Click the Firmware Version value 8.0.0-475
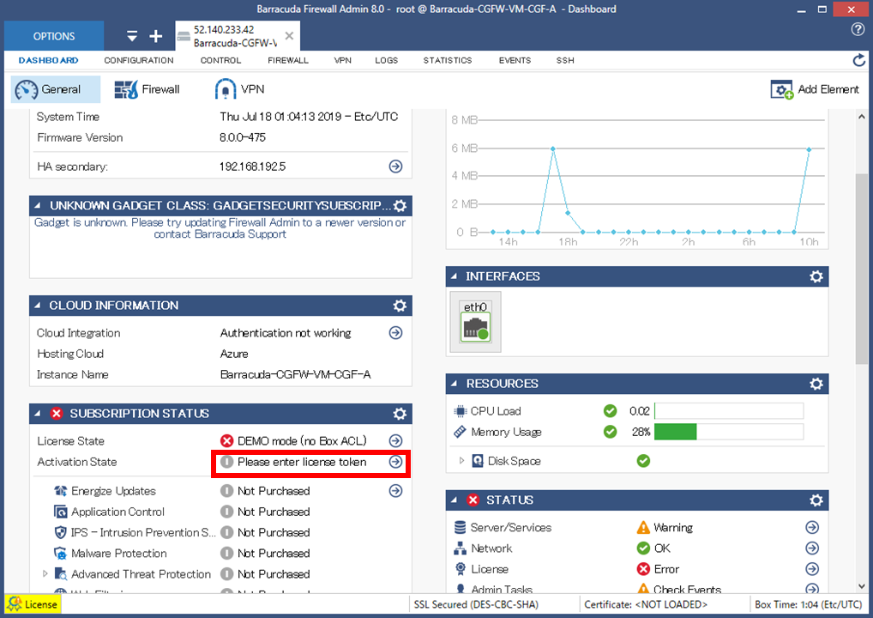This screenshot has height=618, width=873. tap(243, 137)
